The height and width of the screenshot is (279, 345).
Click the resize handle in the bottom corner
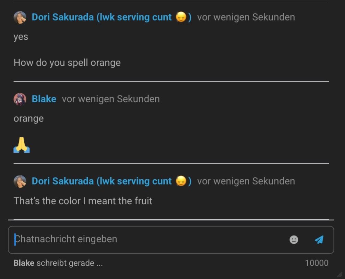coord(340,274)
